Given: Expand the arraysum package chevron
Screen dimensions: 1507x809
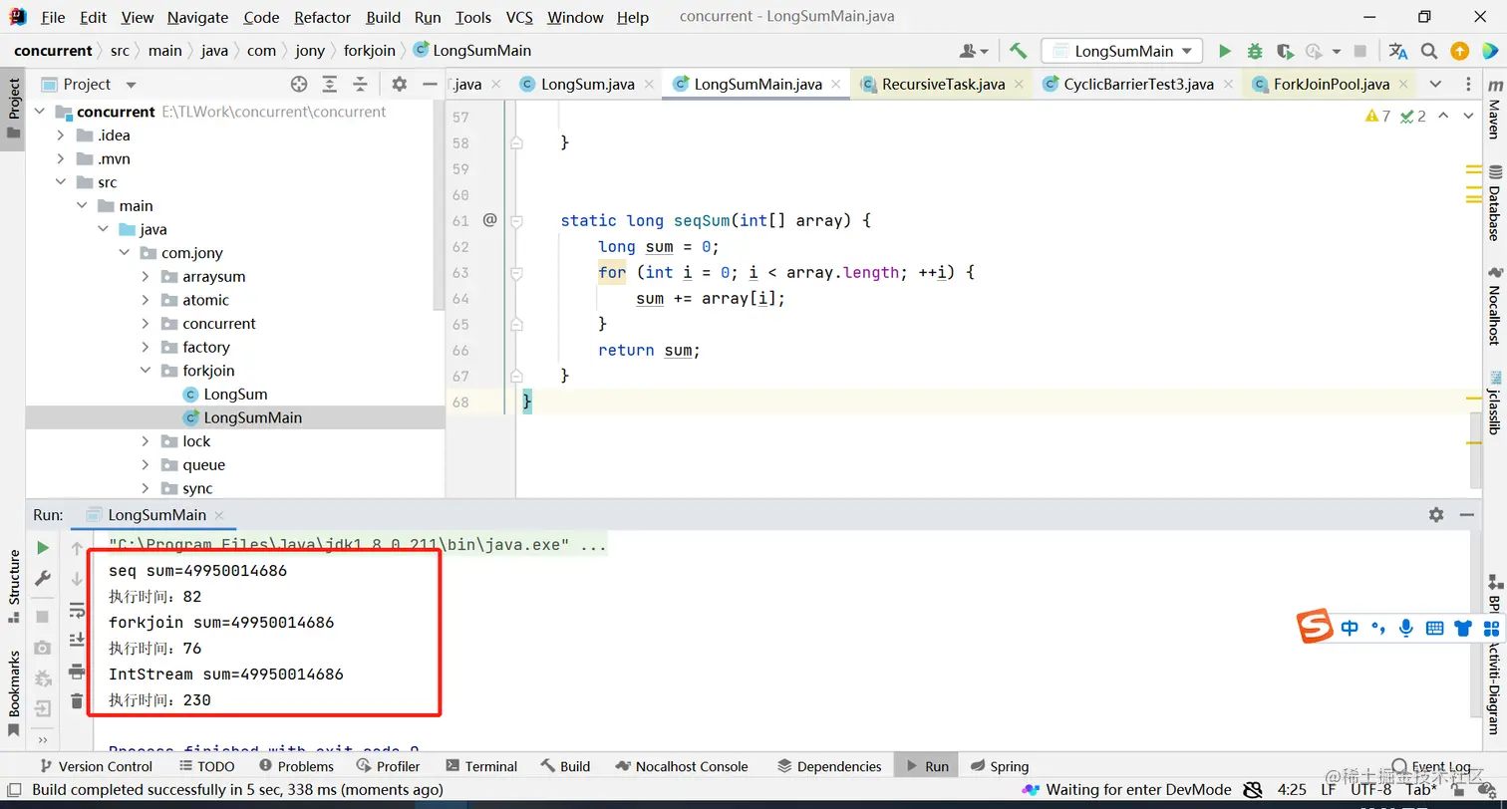Looking at the screenshot, I should tap(146, 277).
